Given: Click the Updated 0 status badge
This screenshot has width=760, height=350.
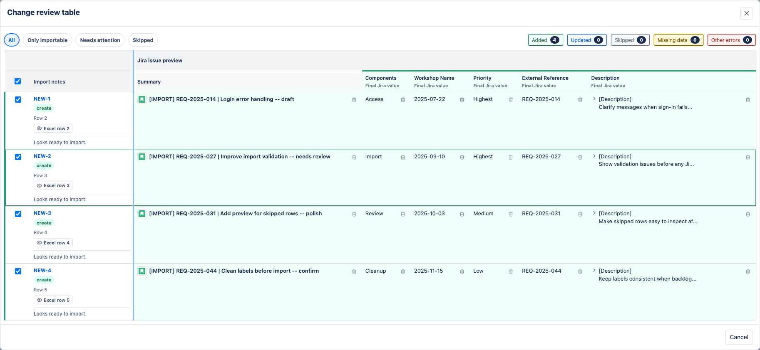Looking at the screenshot, I should click(587, 40).
